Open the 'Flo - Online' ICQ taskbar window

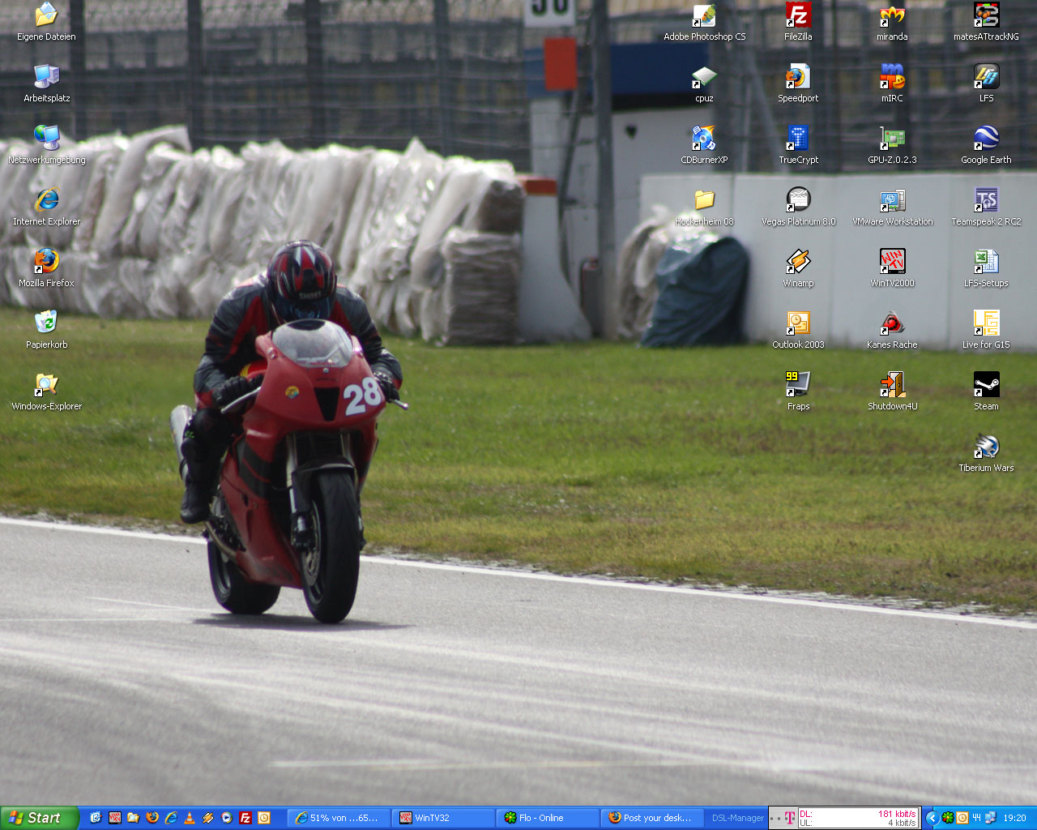(x=548, y=818)
